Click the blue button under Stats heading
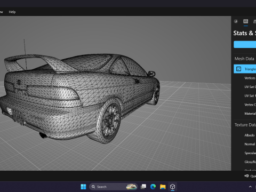This screenshot has width=256, height=192. pyautogui.click(x=245, y=44)
